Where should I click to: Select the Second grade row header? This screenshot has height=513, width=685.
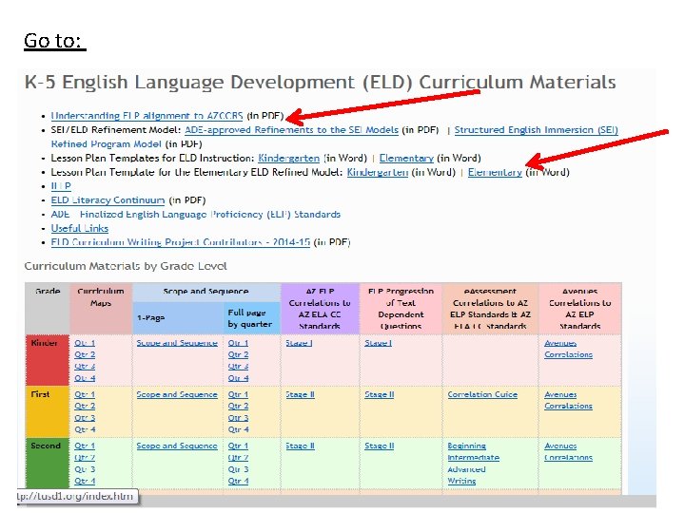pyautogui.click(x=48, y=464)
